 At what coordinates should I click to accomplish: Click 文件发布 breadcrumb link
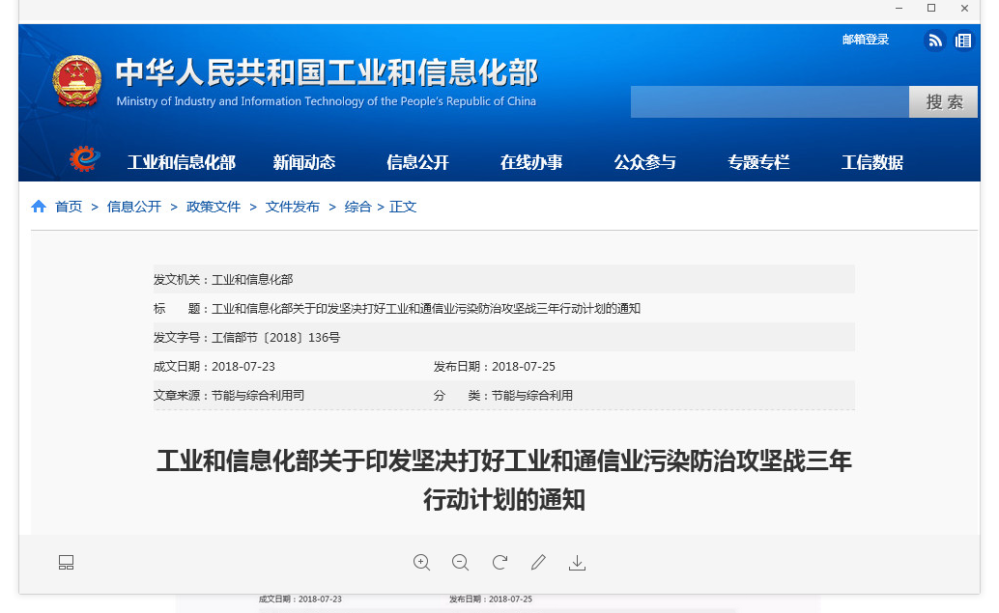pos(293,207)
